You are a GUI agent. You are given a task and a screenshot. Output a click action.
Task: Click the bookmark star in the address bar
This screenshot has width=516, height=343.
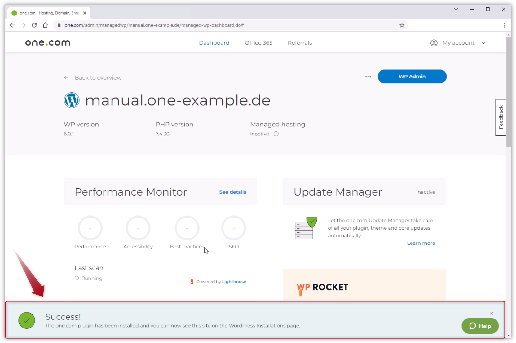point(401,25)
